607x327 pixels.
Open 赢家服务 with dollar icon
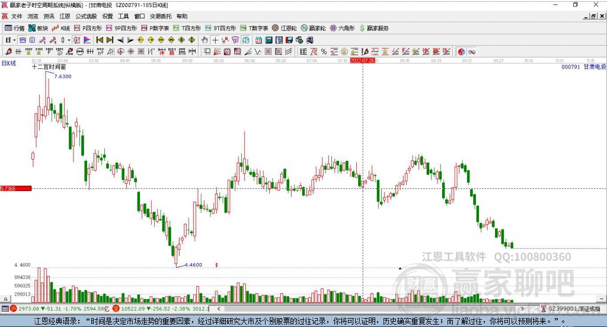pos(374,28)
